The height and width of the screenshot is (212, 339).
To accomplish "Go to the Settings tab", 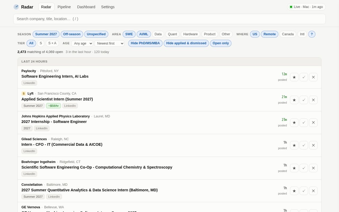I will pyautogui.click(x=108, y=7).
